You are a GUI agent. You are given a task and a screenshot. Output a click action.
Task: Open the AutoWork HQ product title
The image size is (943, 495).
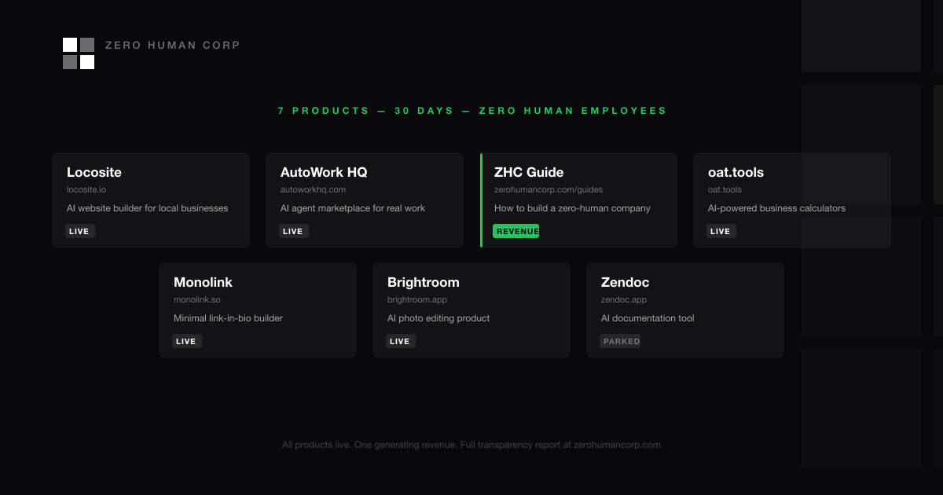pos(324,172)
